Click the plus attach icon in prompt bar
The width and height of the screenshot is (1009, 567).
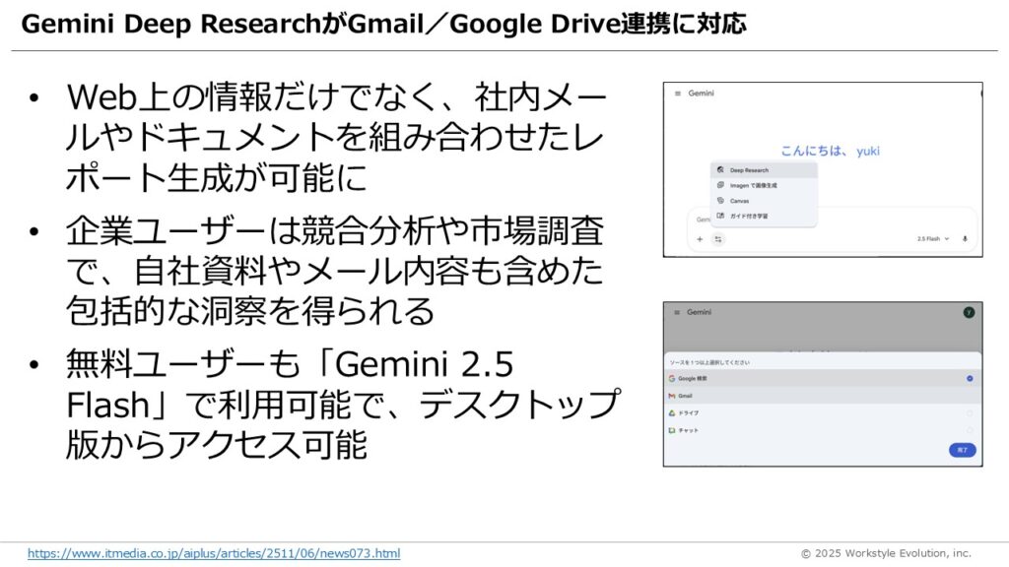click(x=700, y=239)
